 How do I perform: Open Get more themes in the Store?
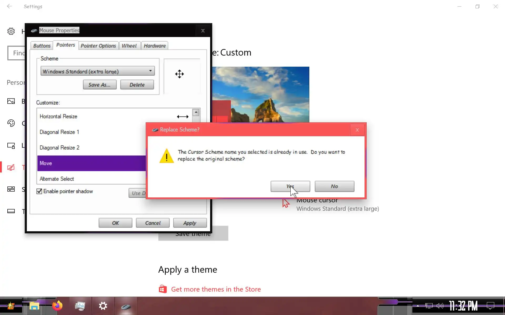pos(216,289)
